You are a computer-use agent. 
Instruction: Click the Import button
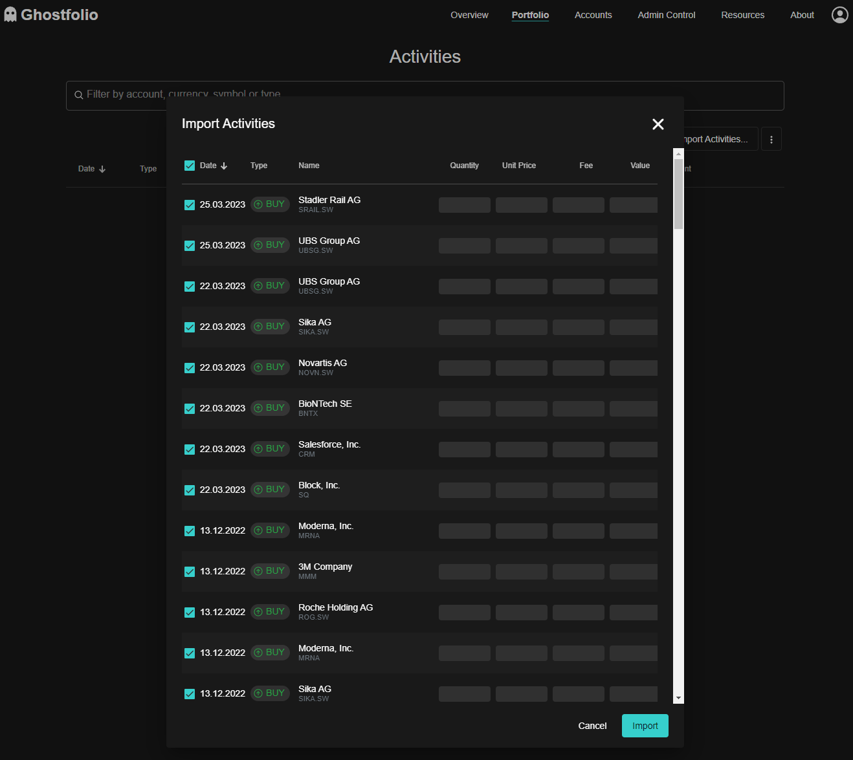coord(645,725)
